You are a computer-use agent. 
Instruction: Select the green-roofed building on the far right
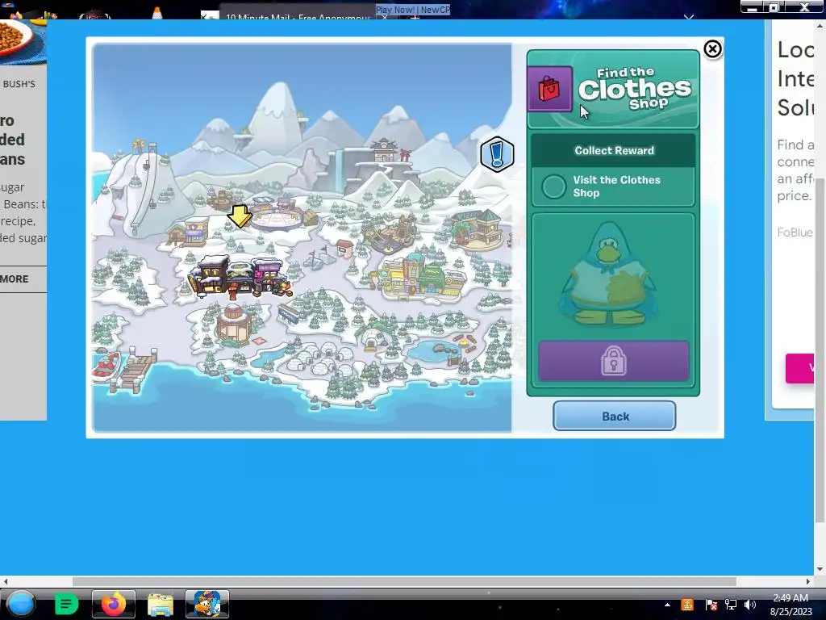(x=476, y=229)
